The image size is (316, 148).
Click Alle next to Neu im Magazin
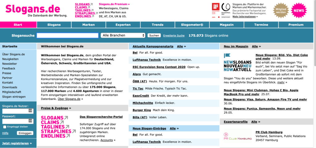tap(255, 46)
